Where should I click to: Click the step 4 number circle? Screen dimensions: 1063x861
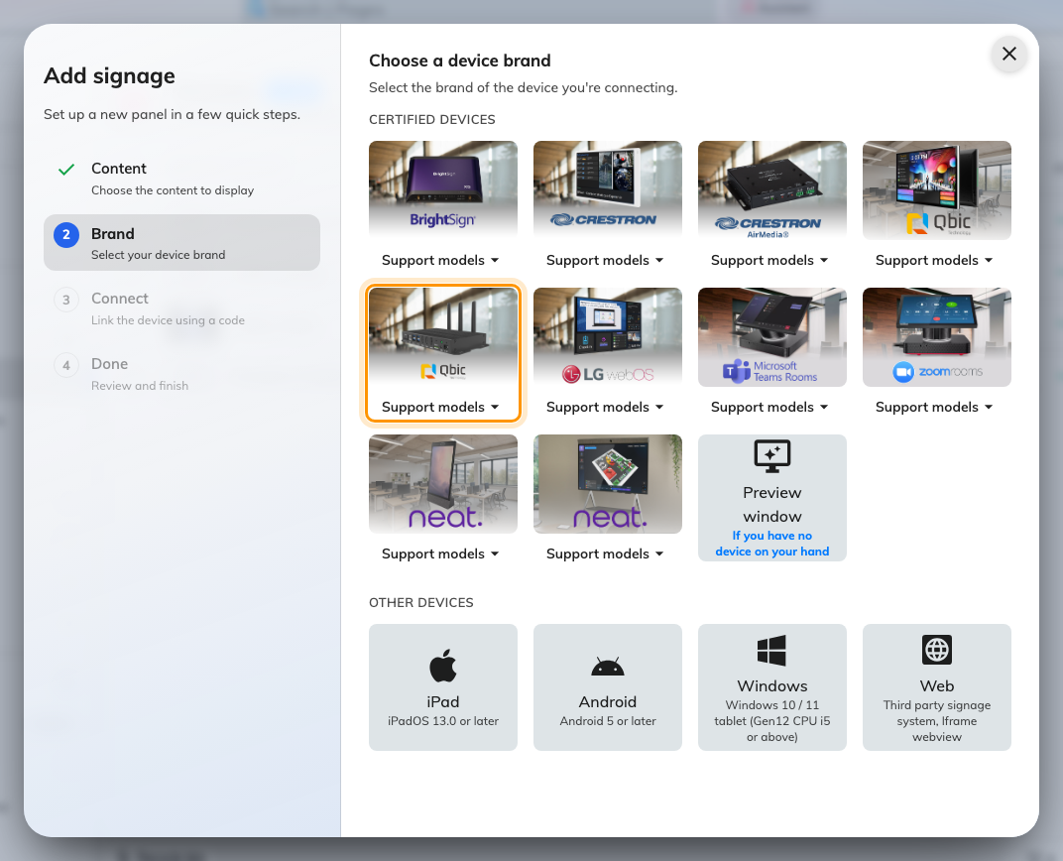tap(66, 365)
